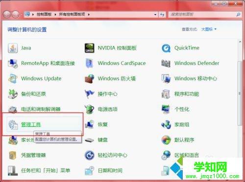The image size is (245, 182).
Task: Open the QuickTime icon
Action: point(166,48)
